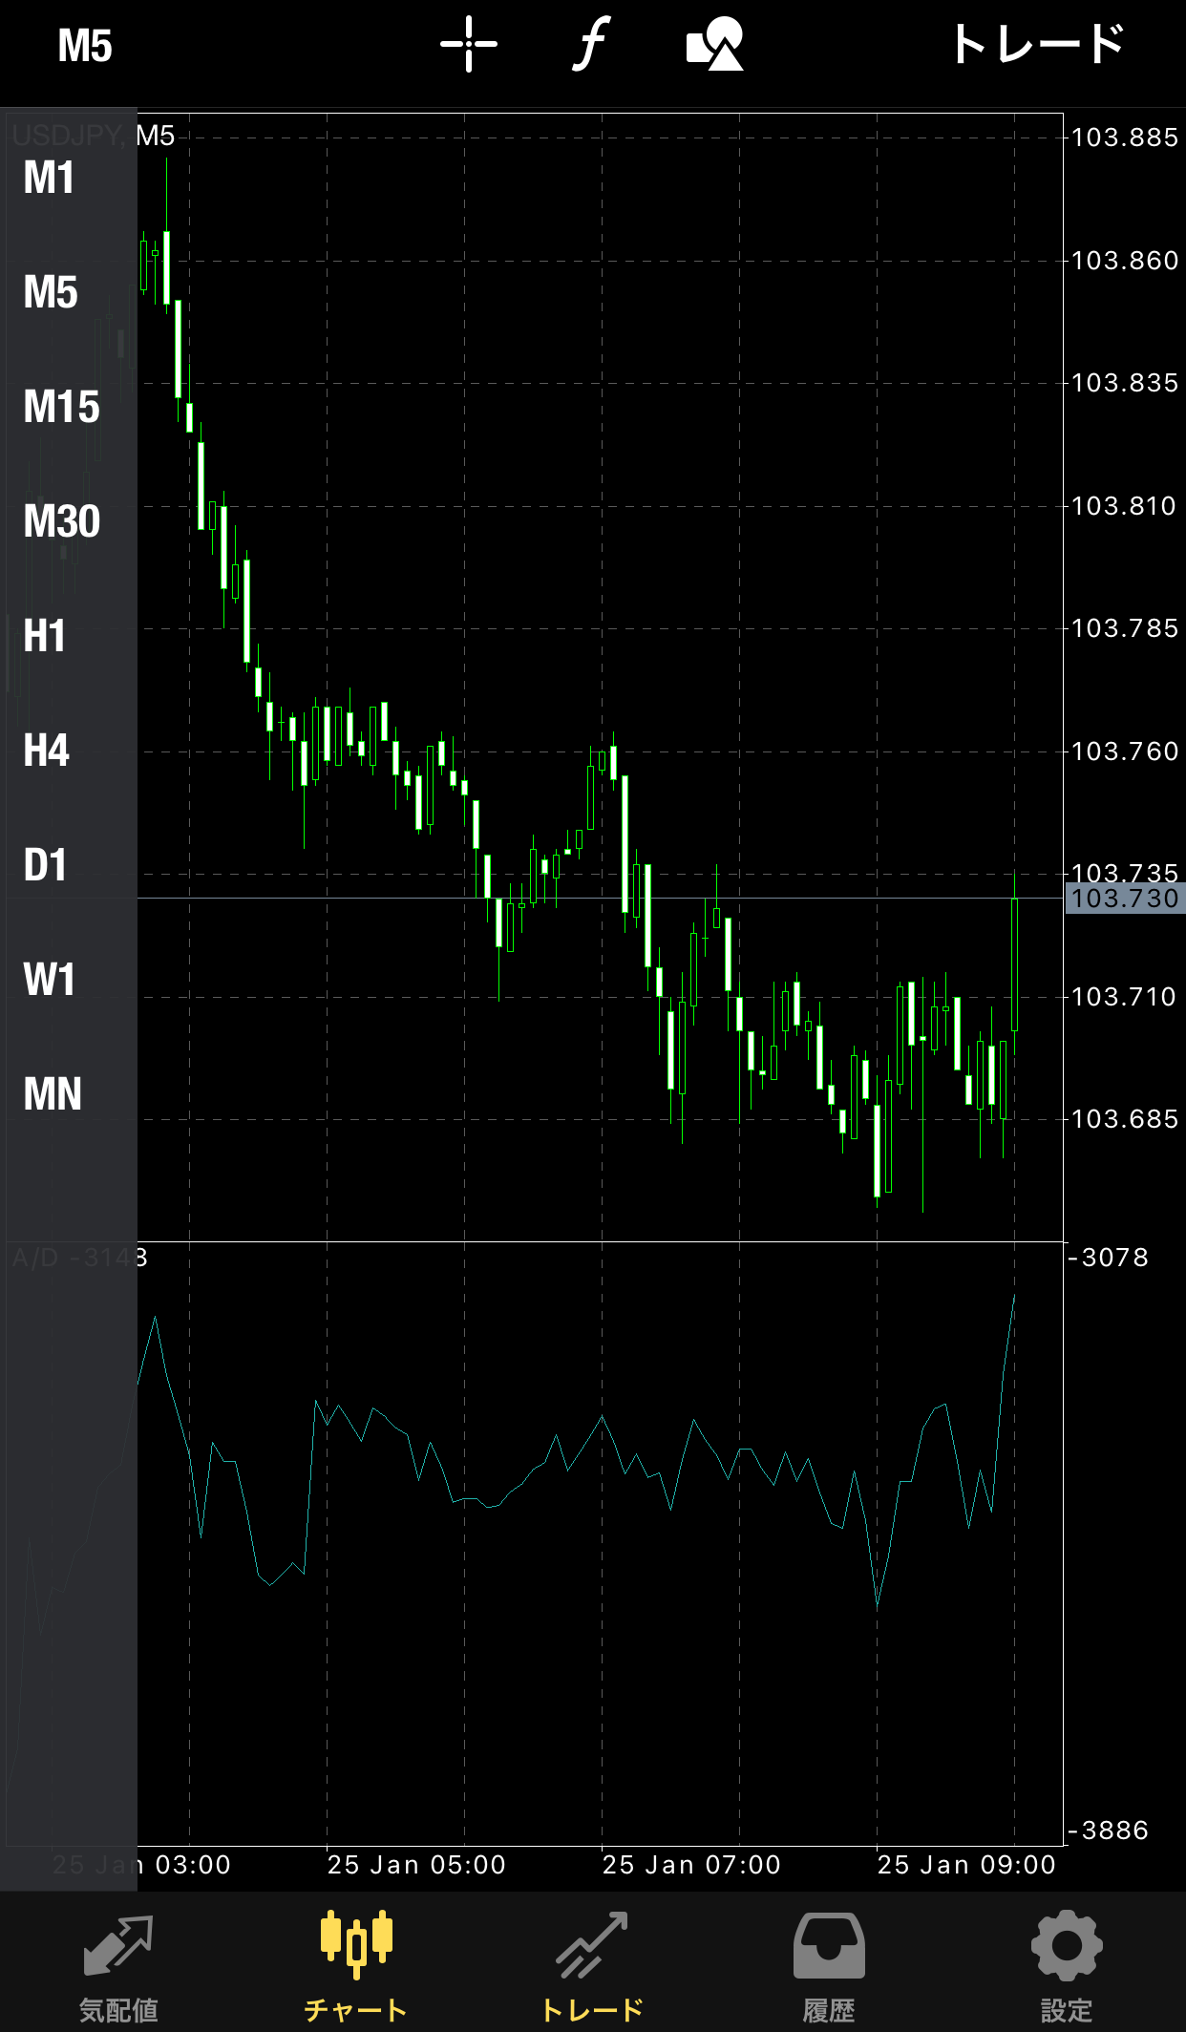Tap the 25 Jan 07:00 time label
The width and height of the screenshot is (1186, 2032).
click(691, 1865)
